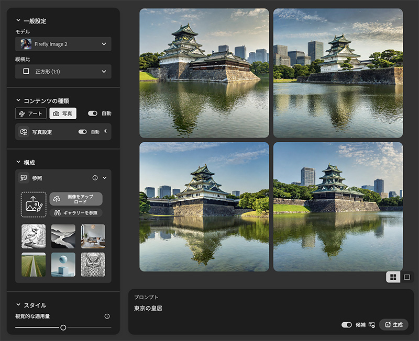The image size is (419, 341).
Task: Click the ギャラリーを参照 button
Action: point(76,213)
